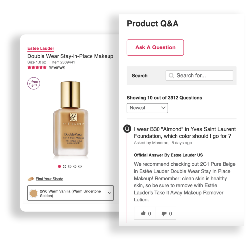
Task: Click the shade smear icon beside Find Your Shade
Action: 31,179
